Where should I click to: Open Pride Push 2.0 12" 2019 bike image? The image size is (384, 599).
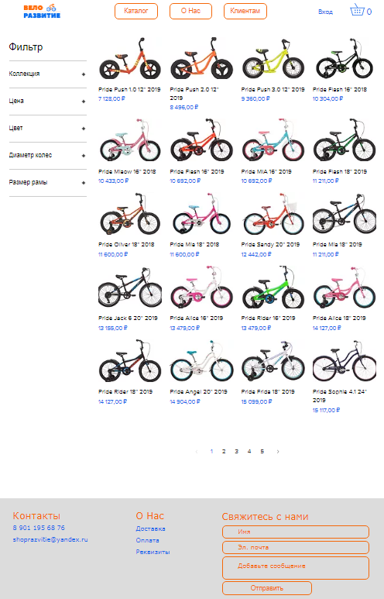pos(201,58)
